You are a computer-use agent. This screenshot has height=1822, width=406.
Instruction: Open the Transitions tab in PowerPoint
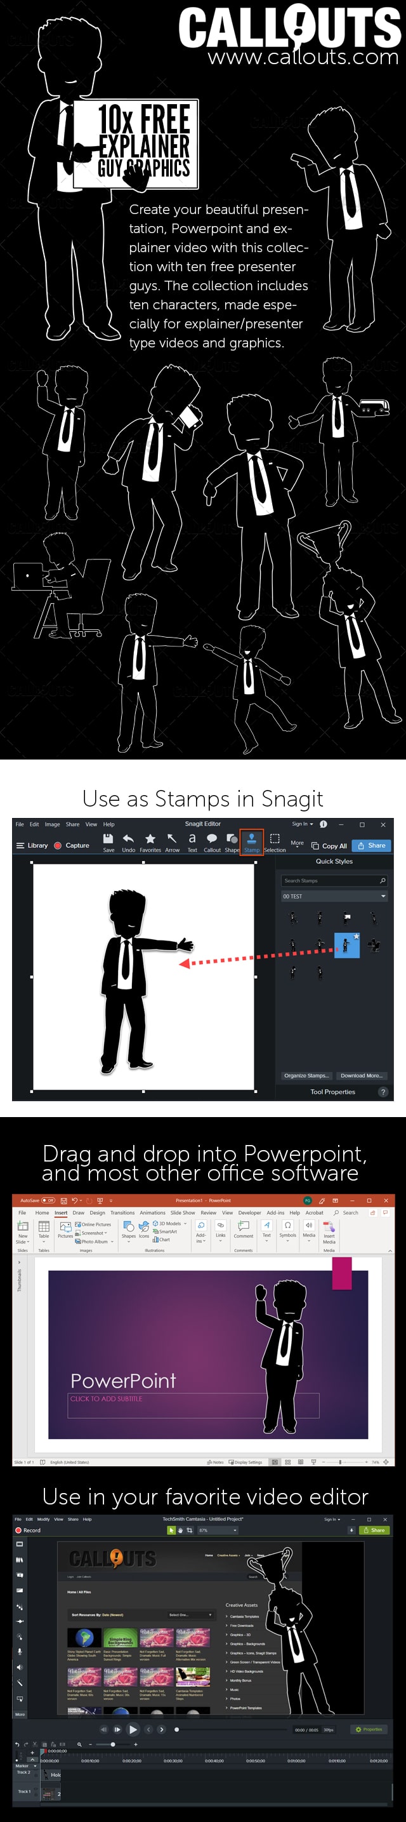click(122, 1212)
